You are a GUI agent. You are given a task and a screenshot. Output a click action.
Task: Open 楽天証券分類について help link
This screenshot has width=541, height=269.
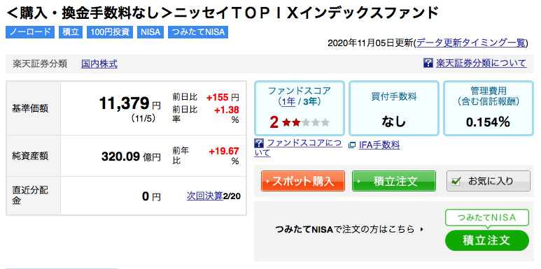(481, 63)
